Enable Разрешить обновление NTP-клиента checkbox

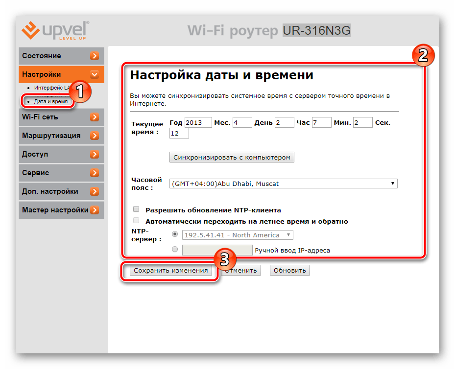tap(136, 210)
